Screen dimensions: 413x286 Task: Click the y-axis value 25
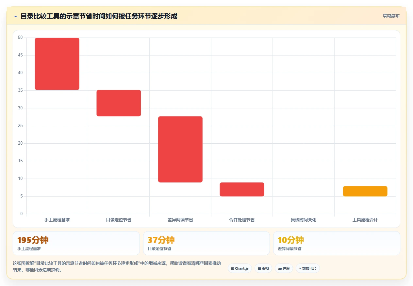pos(20,126)
